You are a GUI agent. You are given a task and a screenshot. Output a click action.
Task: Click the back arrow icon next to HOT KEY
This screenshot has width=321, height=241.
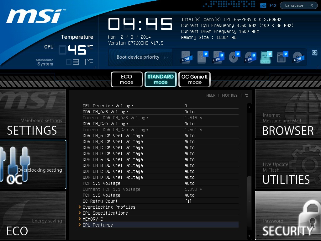246,95
